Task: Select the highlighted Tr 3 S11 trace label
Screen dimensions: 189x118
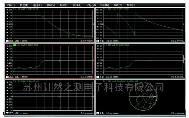Action: [x=15, y=45]
